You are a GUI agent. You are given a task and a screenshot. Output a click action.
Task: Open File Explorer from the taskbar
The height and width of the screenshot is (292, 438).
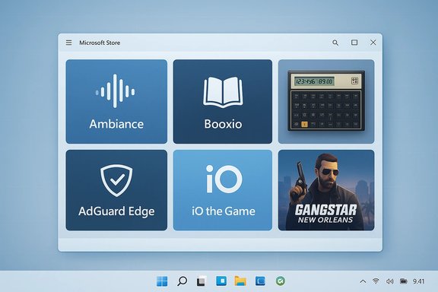[240, 281]
